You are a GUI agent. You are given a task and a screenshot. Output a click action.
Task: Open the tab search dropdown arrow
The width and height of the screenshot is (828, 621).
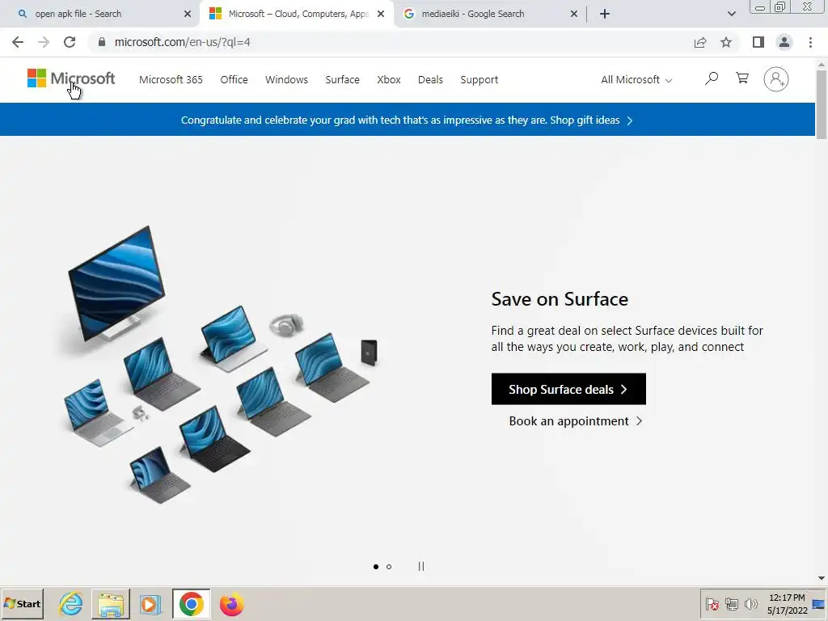(731, 14)
